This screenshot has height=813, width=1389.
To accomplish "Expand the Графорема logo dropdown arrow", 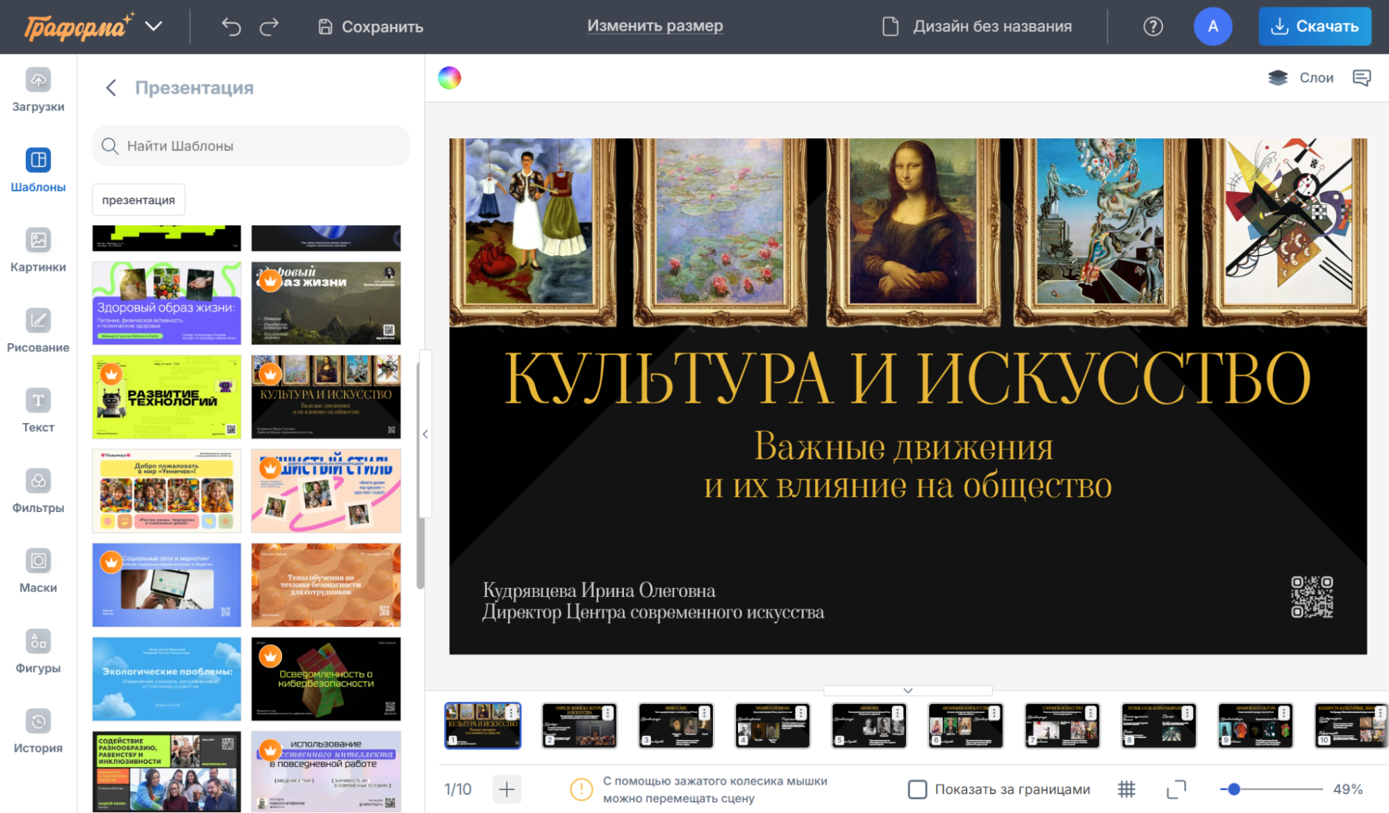I will point(154,26).
